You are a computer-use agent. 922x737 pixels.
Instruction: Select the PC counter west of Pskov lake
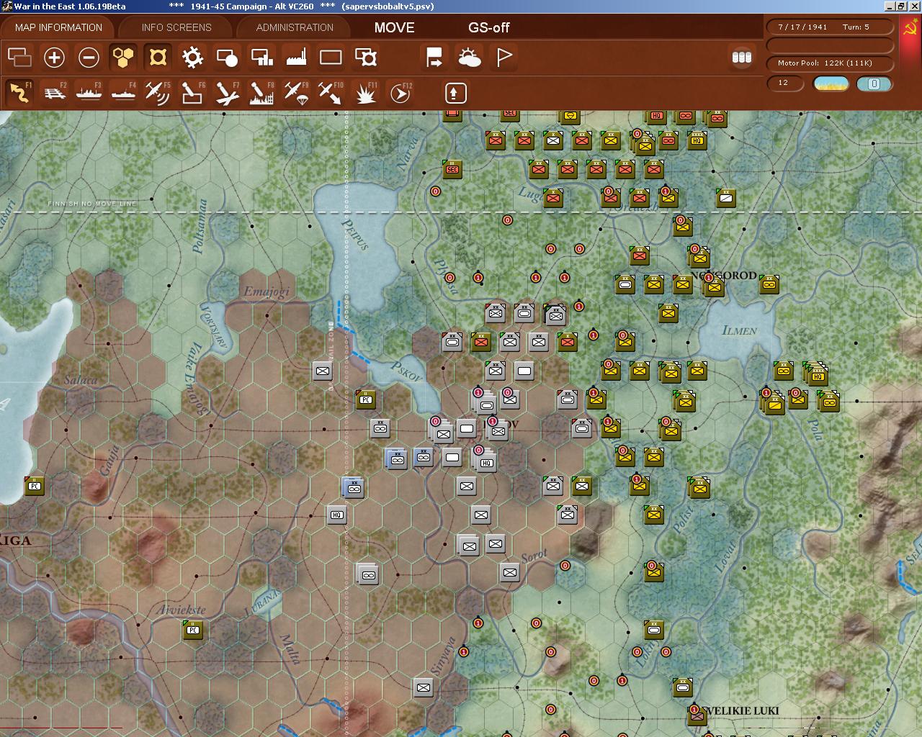[365, 399]
